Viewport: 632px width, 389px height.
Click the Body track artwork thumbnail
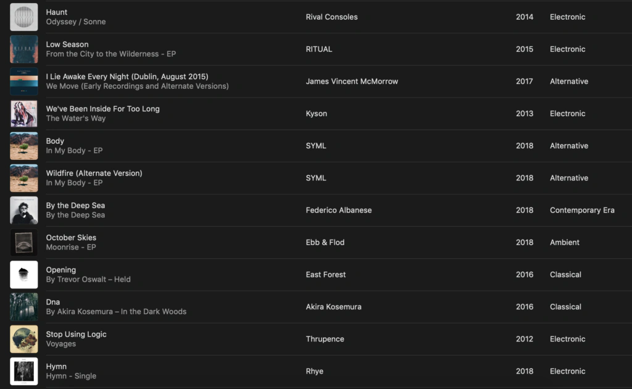pos(24,146)
